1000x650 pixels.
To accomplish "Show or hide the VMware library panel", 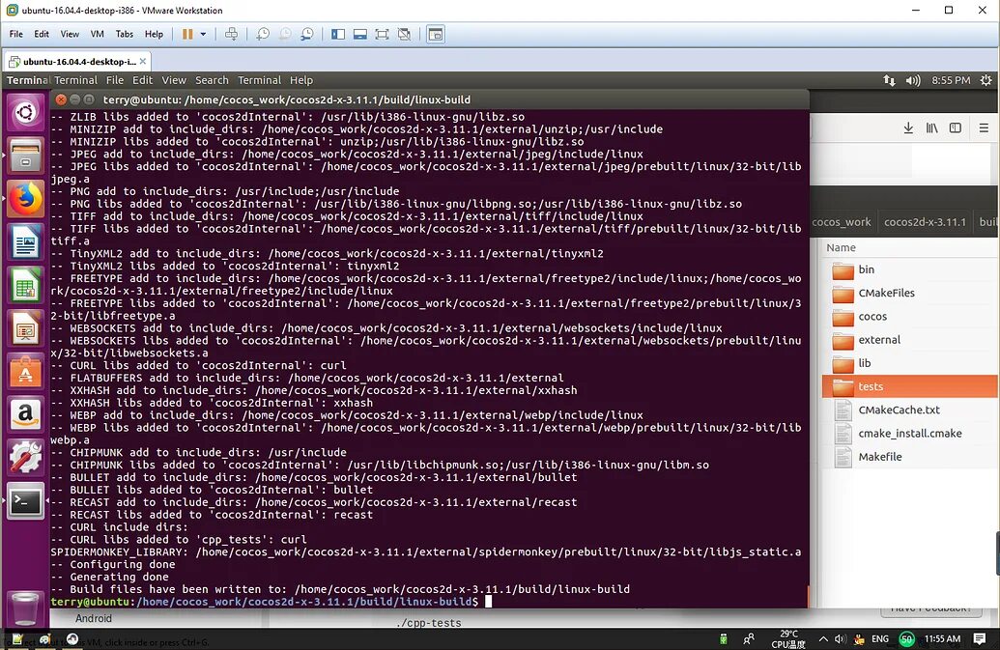I will 338,34.
